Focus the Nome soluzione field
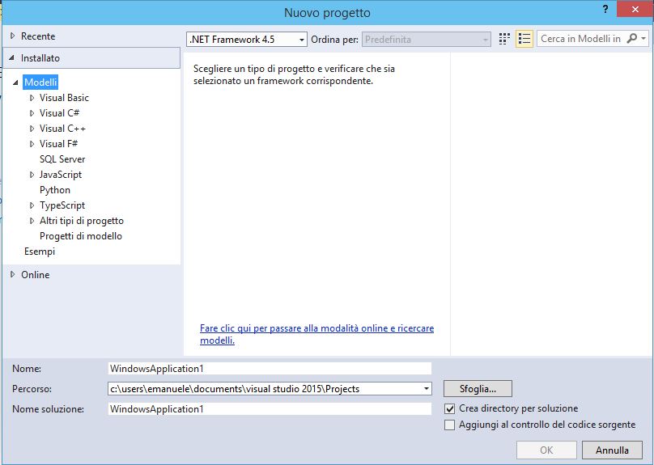The height and width of the screenshot is (465, 654). point(270,409)
